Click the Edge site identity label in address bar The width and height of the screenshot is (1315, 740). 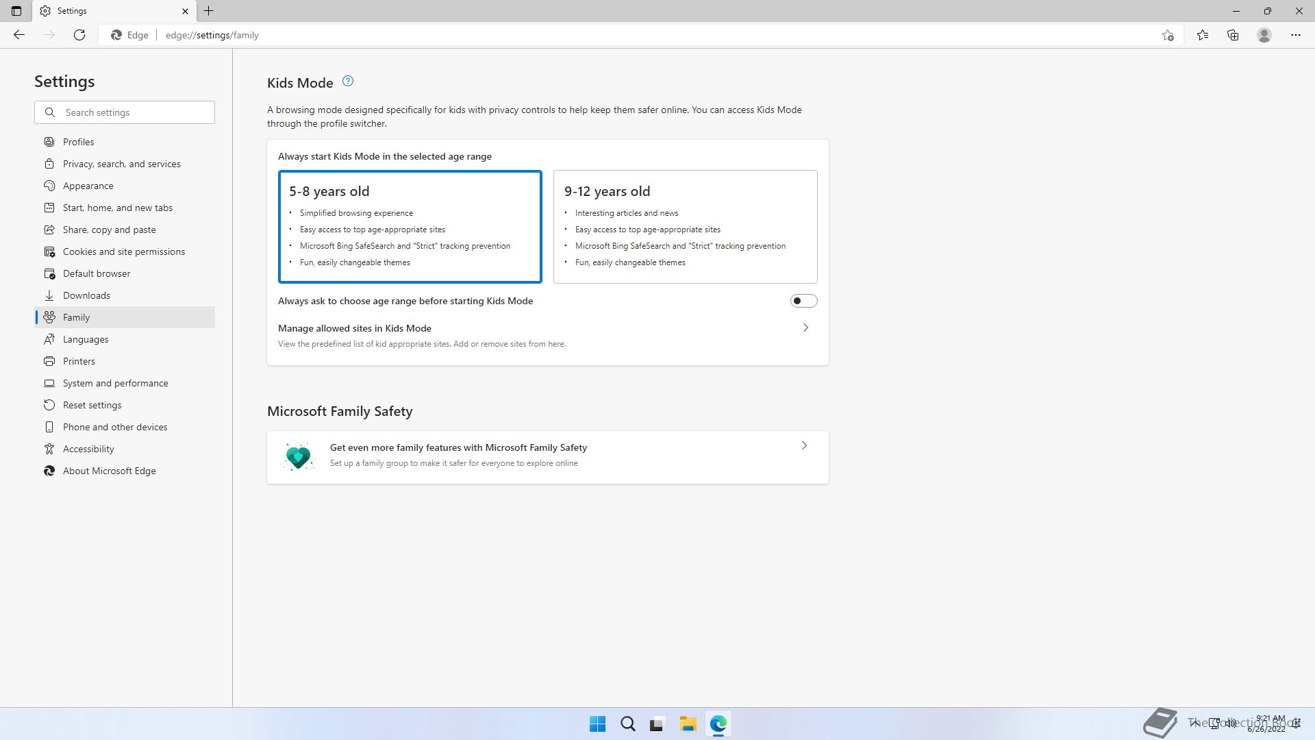(130, 35)
